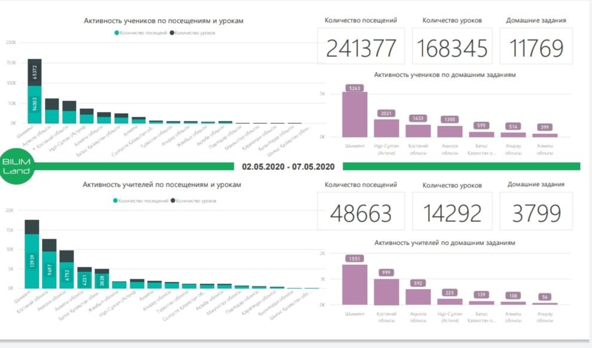Select the teacher lessons card showing 14292
The width and height of the screenshot is (592, 348).
click(452, 212)
